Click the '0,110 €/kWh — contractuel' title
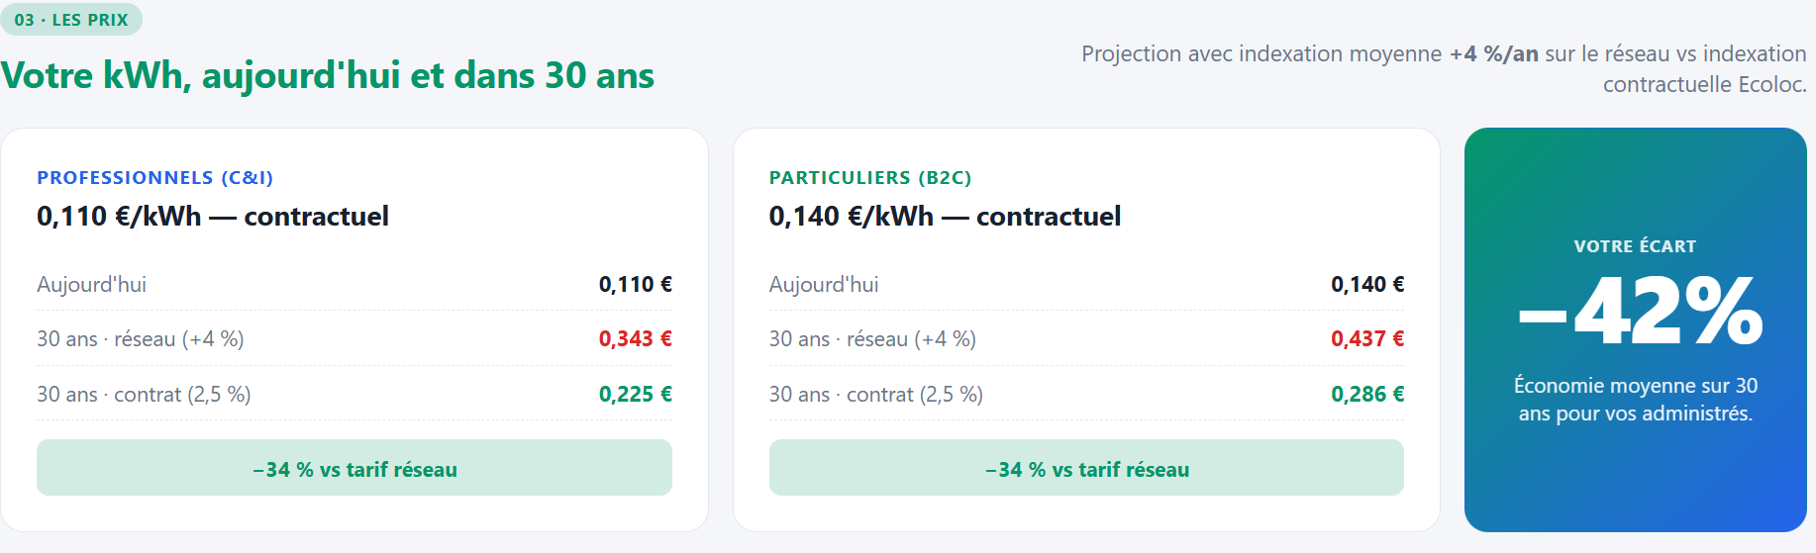This screenshot has height=553, width=1816. tap(213, 217)
